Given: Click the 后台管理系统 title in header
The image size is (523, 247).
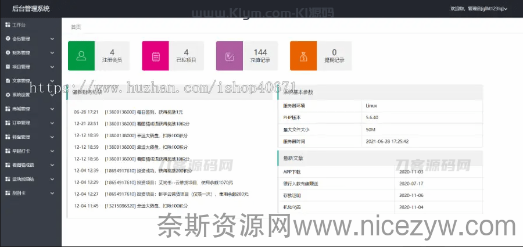Looking at the screenshot, I should point(31,9).
